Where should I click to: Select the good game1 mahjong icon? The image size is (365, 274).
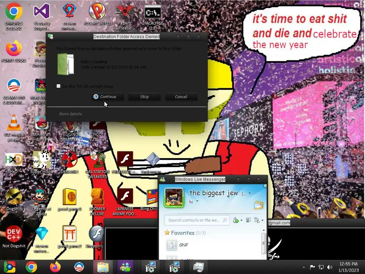click(70, 200)
